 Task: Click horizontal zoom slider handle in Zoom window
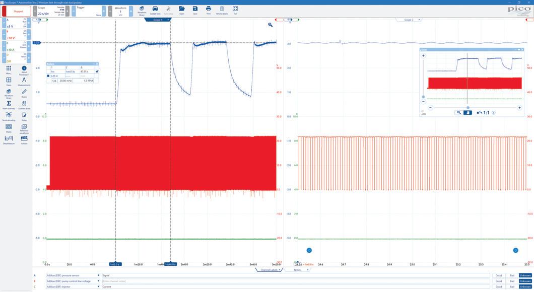pyautogui.click(x=468, y=108)
